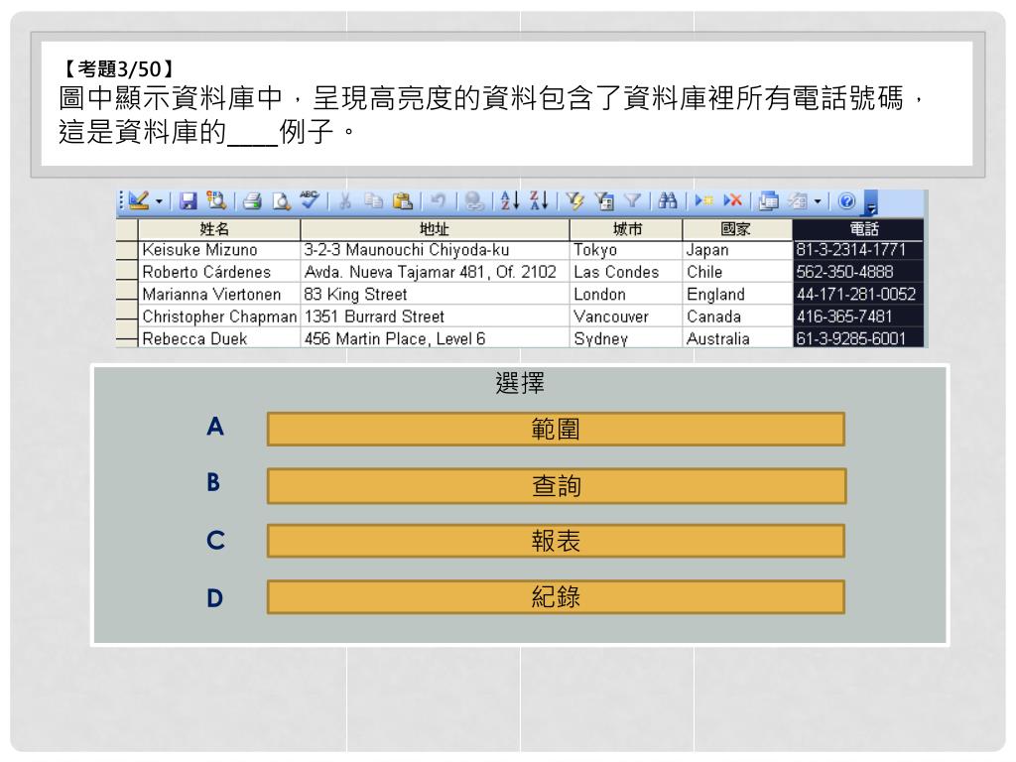
Task: Click the Tokyo city cell
Action: click(x=626, y=250)
